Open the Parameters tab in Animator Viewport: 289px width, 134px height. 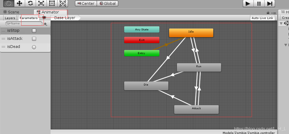[x=29, y=18]
